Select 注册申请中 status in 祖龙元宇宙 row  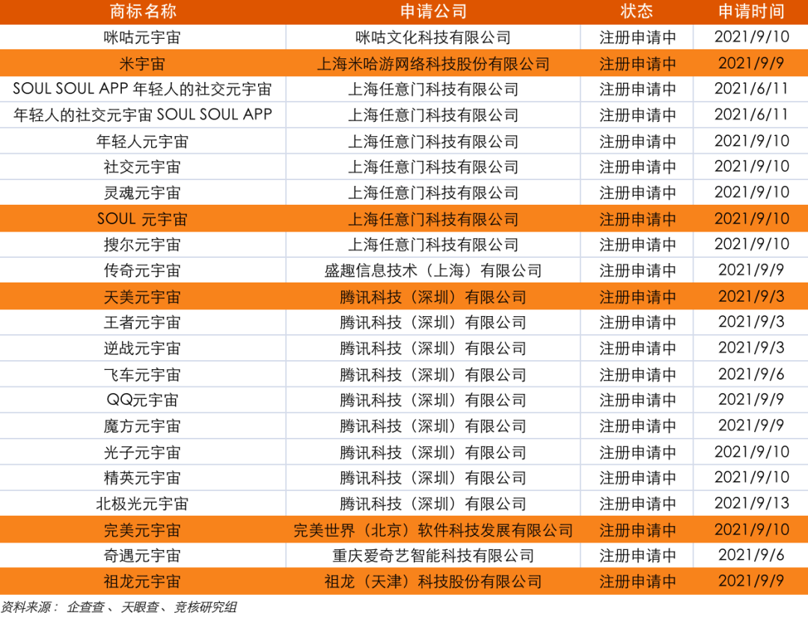pyautogui.click(x=637, y=581)
